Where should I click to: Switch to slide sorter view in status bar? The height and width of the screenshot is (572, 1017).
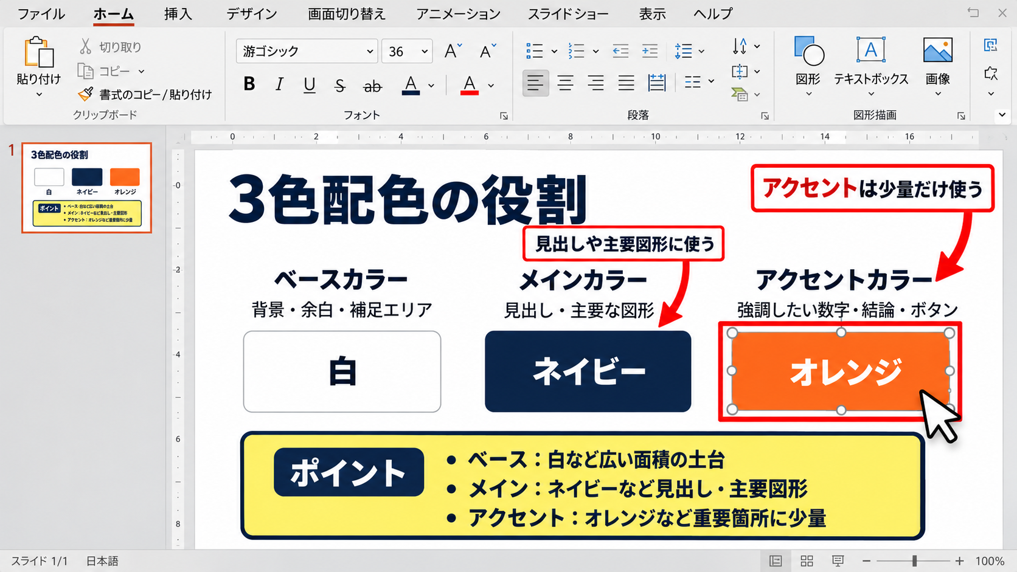click(807, 561)
